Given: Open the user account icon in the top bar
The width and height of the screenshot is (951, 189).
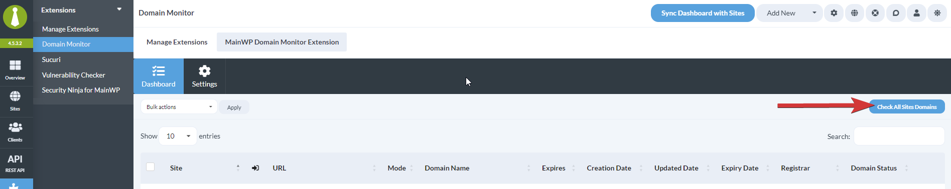Looking at the screenshot, I should (916, 13).
